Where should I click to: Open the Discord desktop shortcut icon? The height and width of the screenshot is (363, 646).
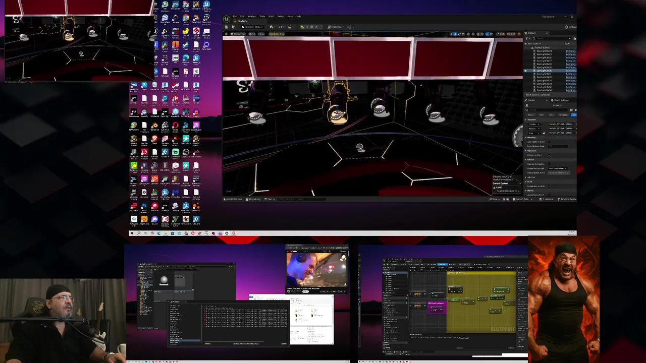point(154,219)
